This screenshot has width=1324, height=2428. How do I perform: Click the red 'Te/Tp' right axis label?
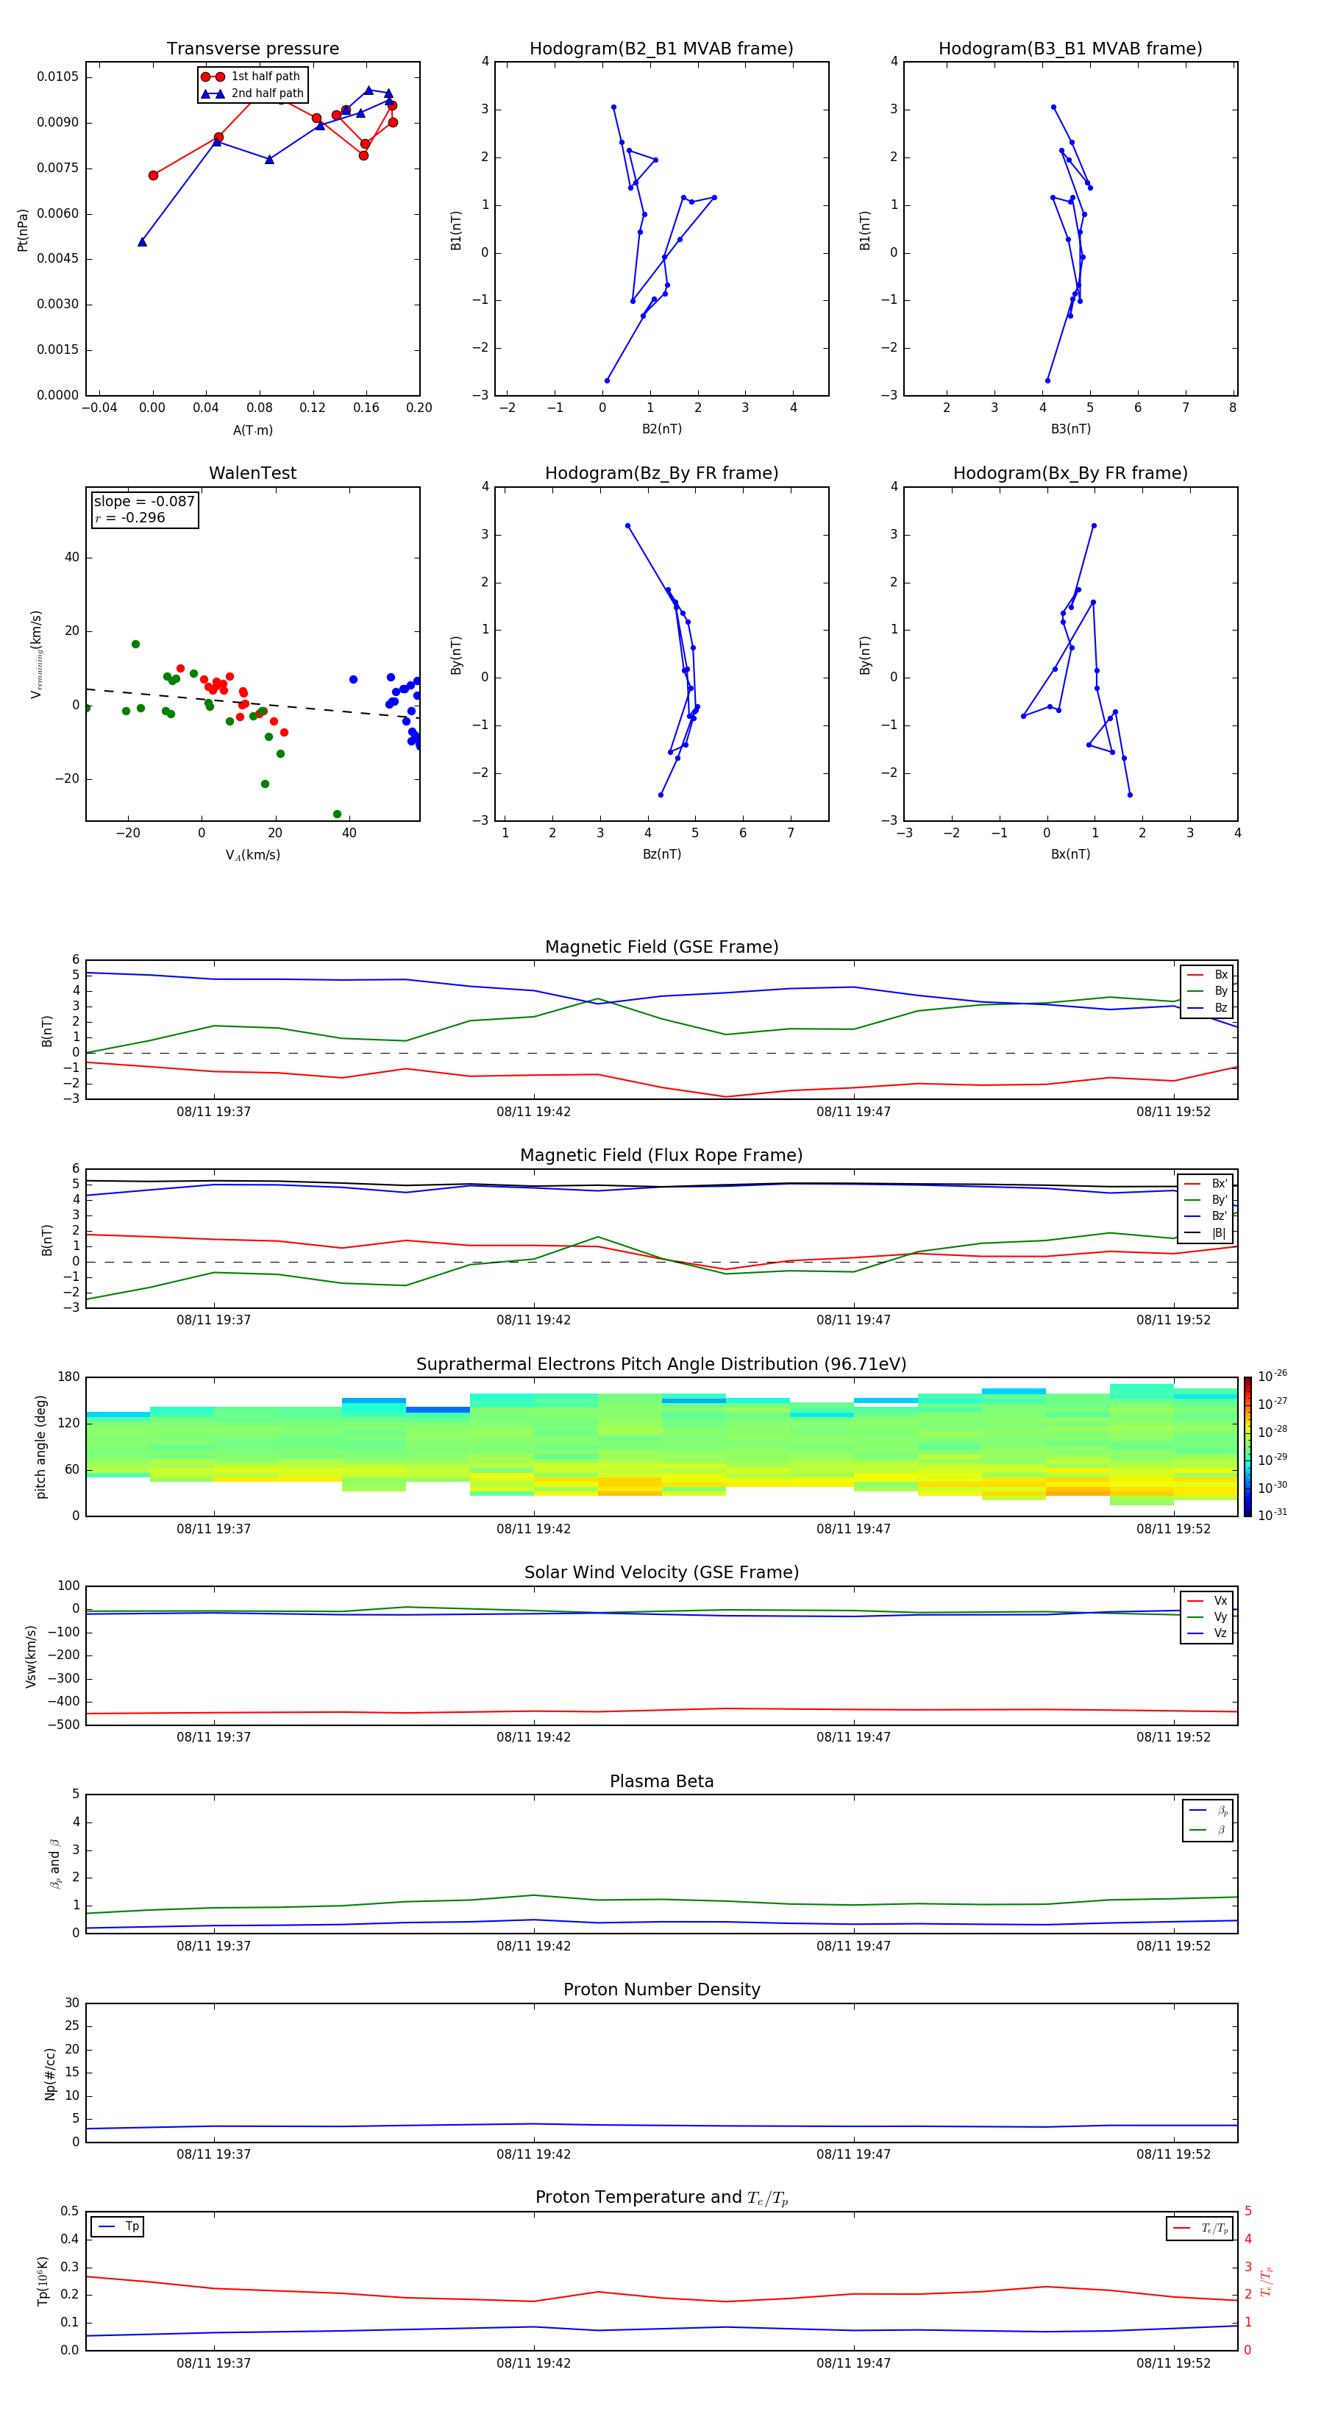click(1267, 2281)
